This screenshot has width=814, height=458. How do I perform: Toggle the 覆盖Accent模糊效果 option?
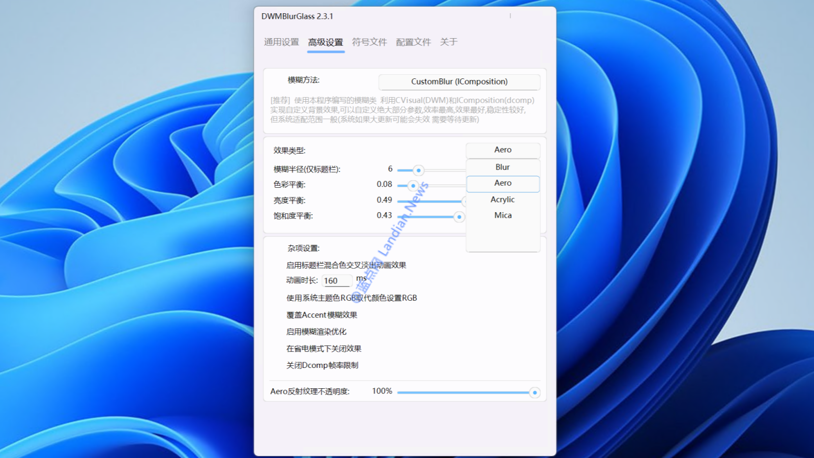coord(322,315)
